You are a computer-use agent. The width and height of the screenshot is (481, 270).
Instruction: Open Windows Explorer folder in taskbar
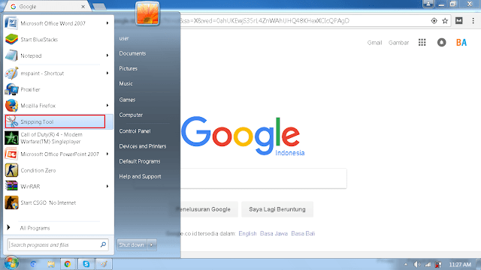(51, 264)
